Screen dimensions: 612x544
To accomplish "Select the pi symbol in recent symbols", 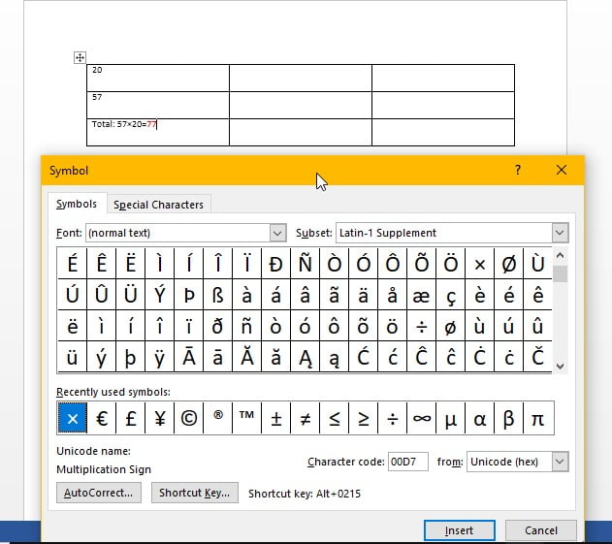I will click(537, 418).
